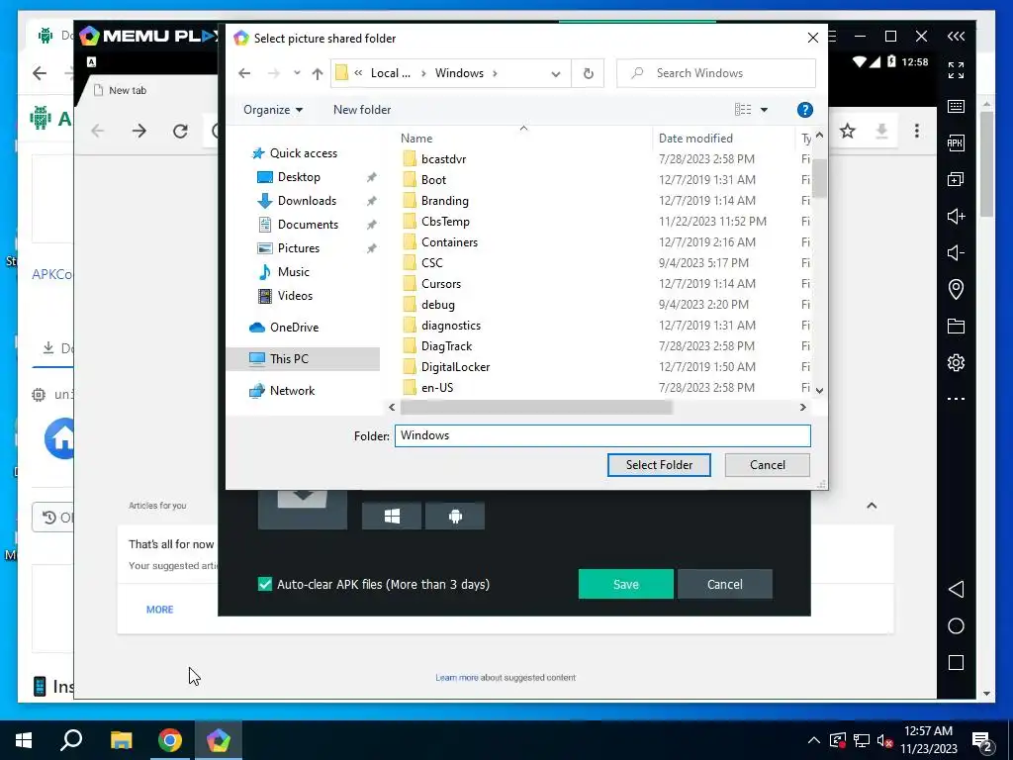
Task: Tap the Android recent apps square button
Action: (956, 662)
